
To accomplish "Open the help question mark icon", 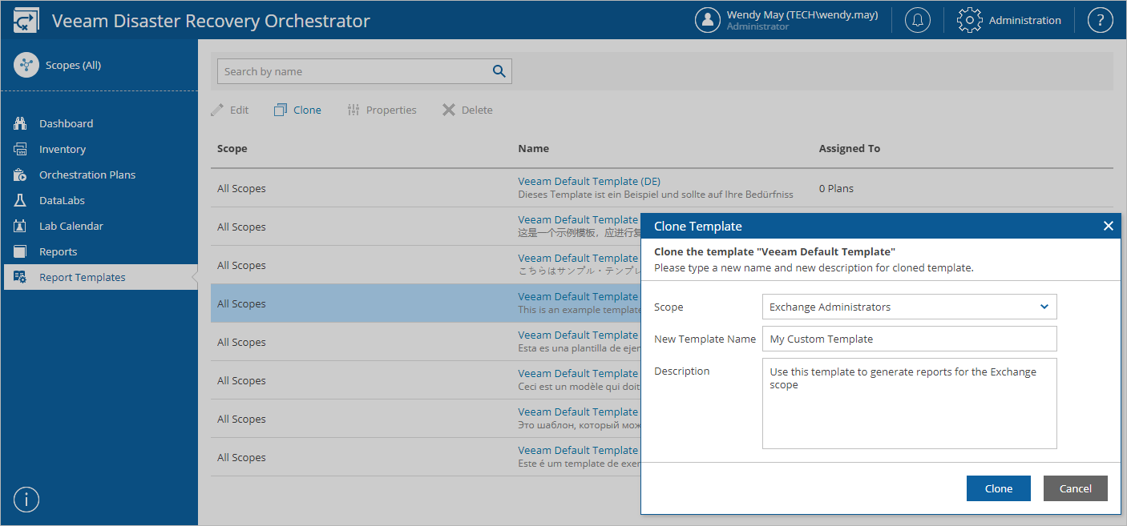I will (x=1101, y=21).
